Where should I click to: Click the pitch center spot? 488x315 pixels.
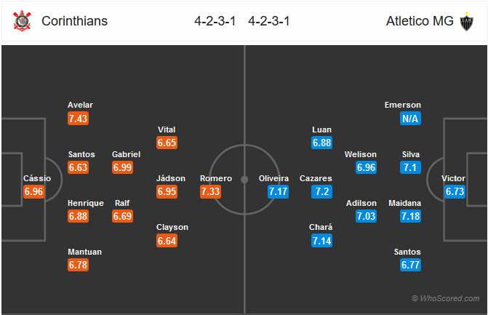(244, 180)
